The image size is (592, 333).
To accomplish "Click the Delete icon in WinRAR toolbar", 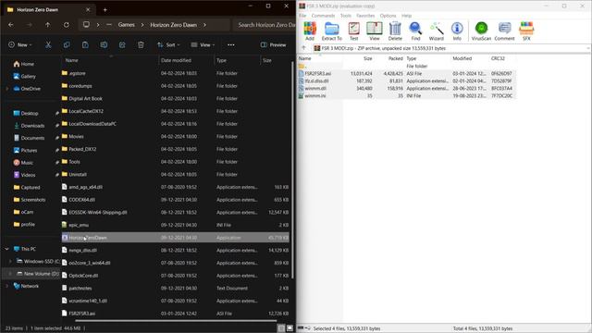I will (395, 31).
